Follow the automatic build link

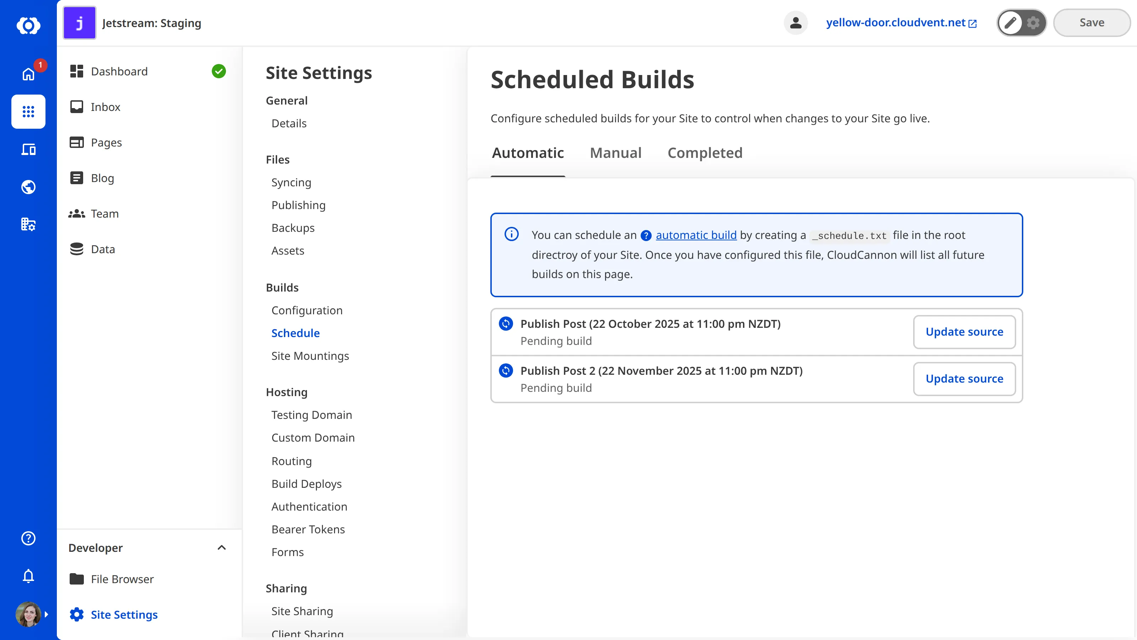pyautogui.click(x=696, y=235)
